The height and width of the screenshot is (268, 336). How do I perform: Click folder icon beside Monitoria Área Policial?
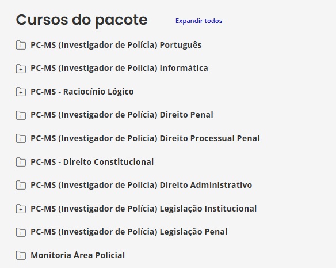(x=21, y=255)
